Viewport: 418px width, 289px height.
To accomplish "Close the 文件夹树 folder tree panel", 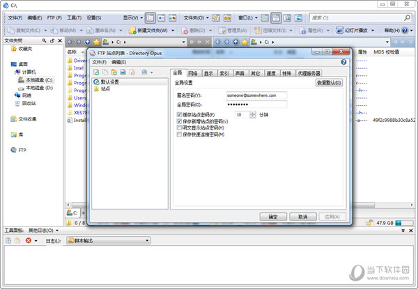I will [60, 40].
